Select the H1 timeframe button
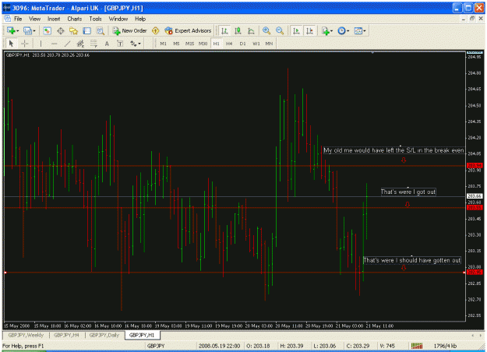Image resolution: width=487 pixels, height=352 pixels. (216, 44)
